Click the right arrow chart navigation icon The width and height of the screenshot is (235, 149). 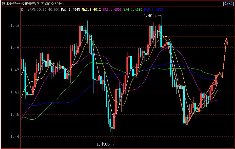click(x=231, y=4)
